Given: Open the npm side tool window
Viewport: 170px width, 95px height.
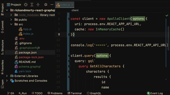Looking at the screenshot, I should pyautogui.click(x=2, y=84).
